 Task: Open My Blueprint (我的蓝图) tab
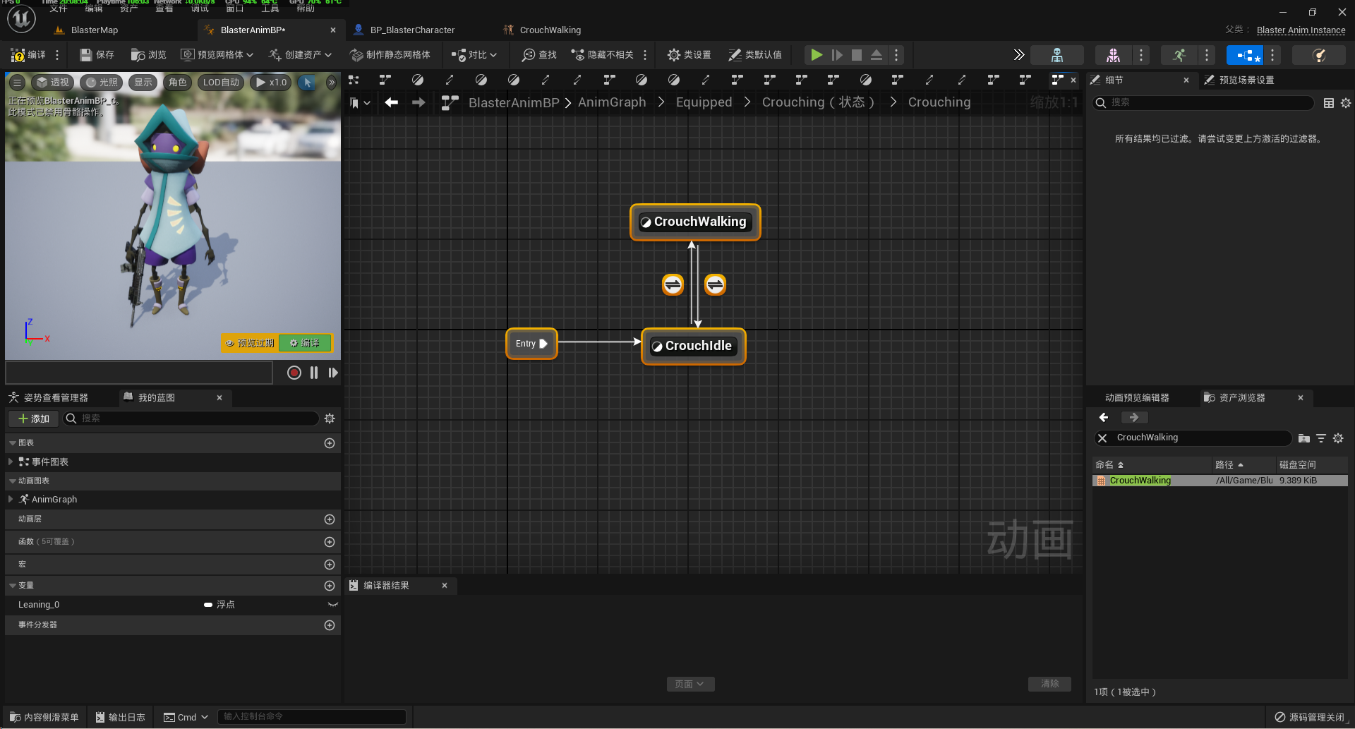(x=156, y=397)
